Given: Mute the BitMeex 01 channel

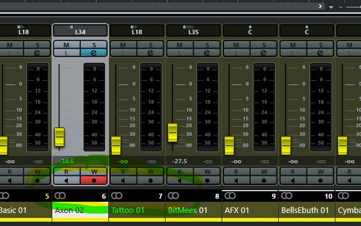Looking at the screenshot, I should pyautogui.click(x=180, y=45).
